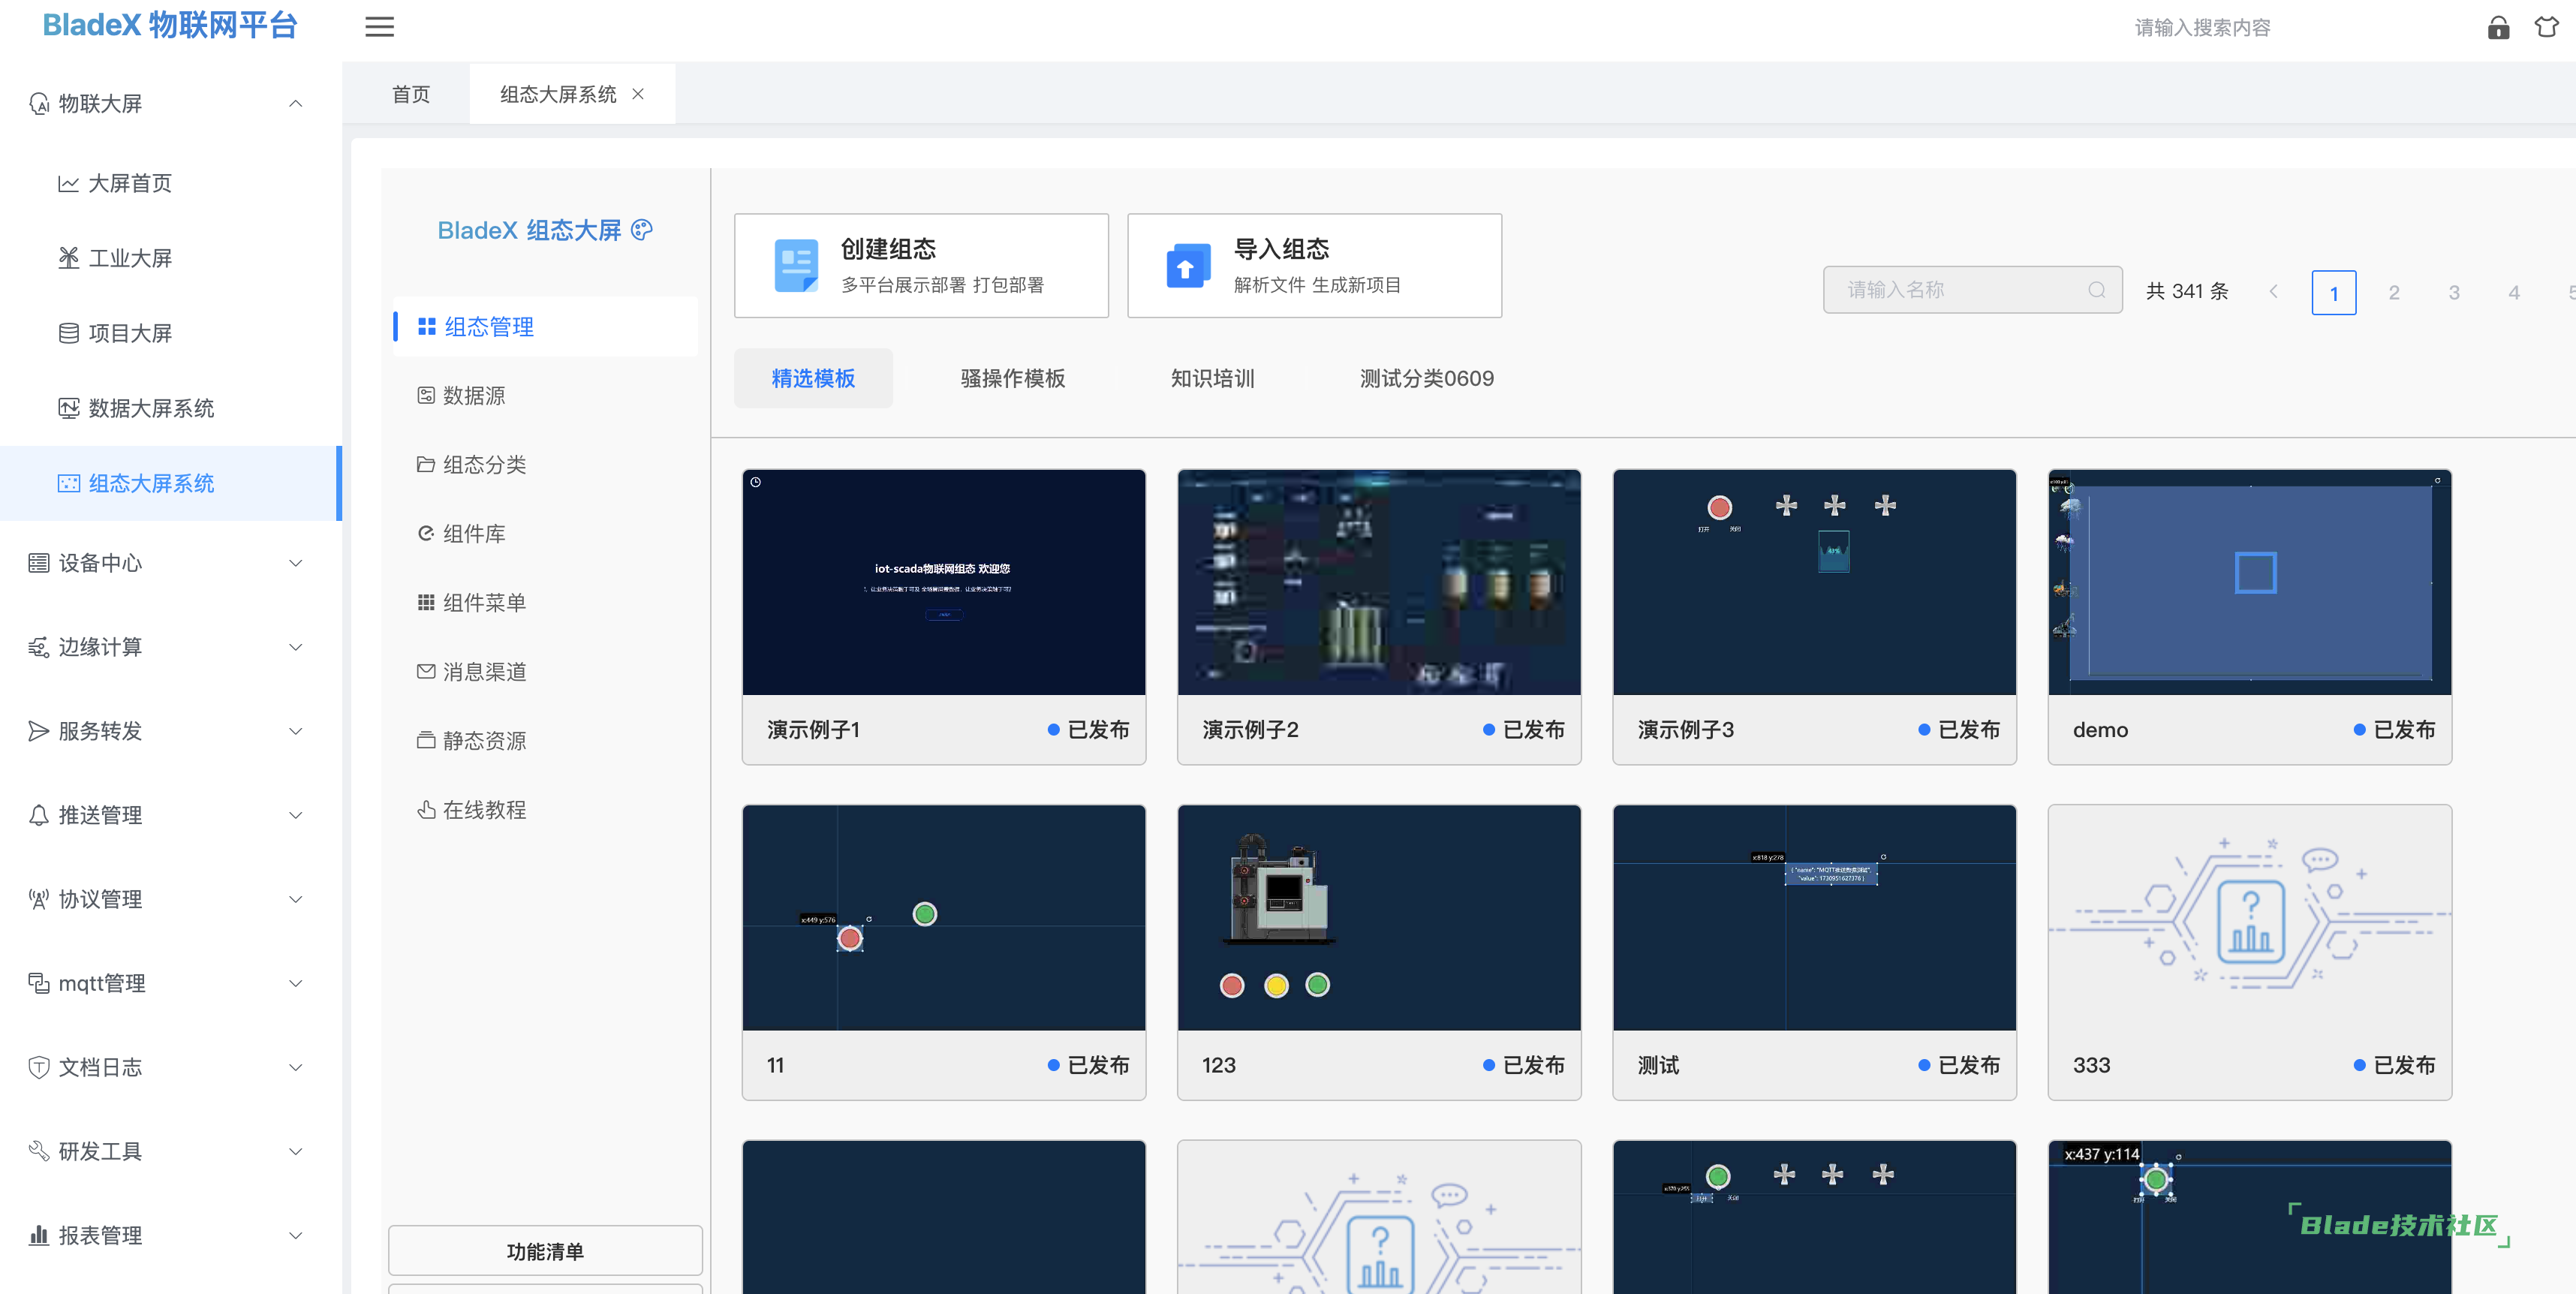Expand the 协议管理 menu
This screenshot has width=2576, height=1294.
click(x=296, y=899)
